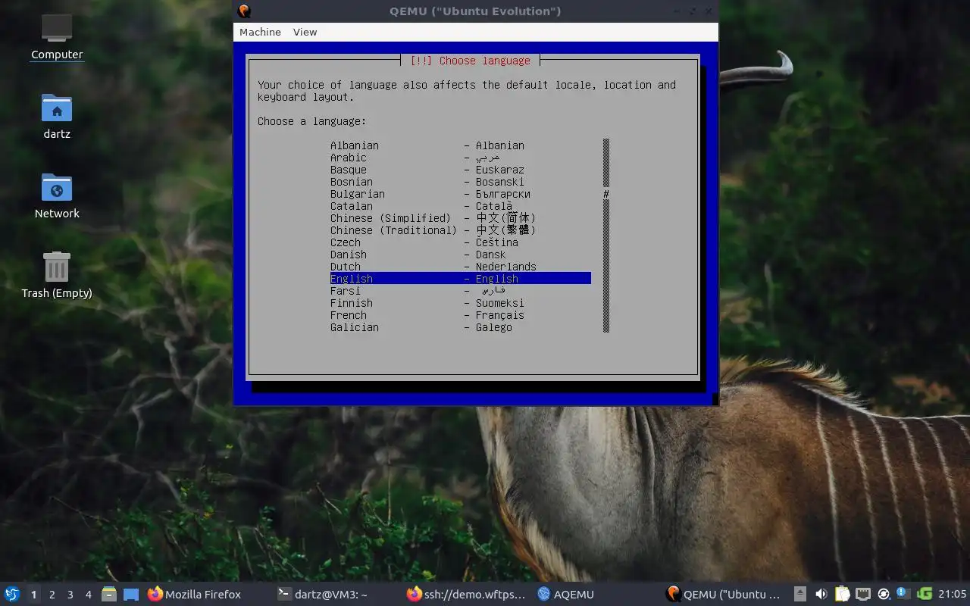Click the QEMU window title bar text
This screenshot has height=606, width=970.
point(475,11)
